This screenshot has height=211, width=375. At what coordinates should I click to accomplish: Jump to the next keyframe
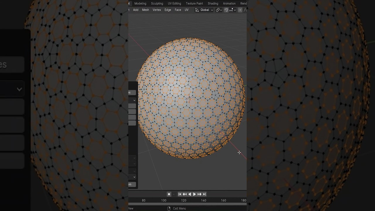199,194
